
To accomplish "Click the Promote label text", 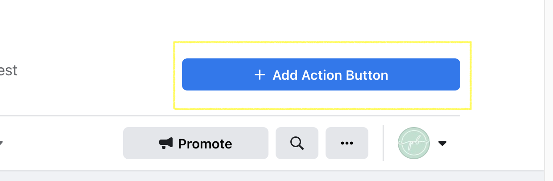I will (205, 144).
